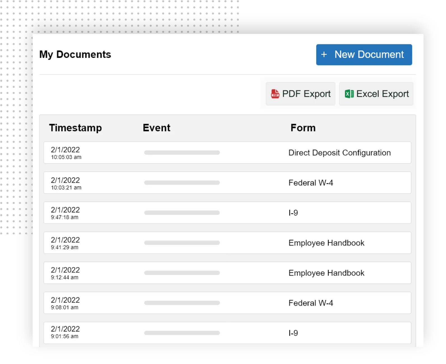Image resolution: width=446 pixels, height=364 pixels.
Task: Click the New Document button
Action: [364, 55]
